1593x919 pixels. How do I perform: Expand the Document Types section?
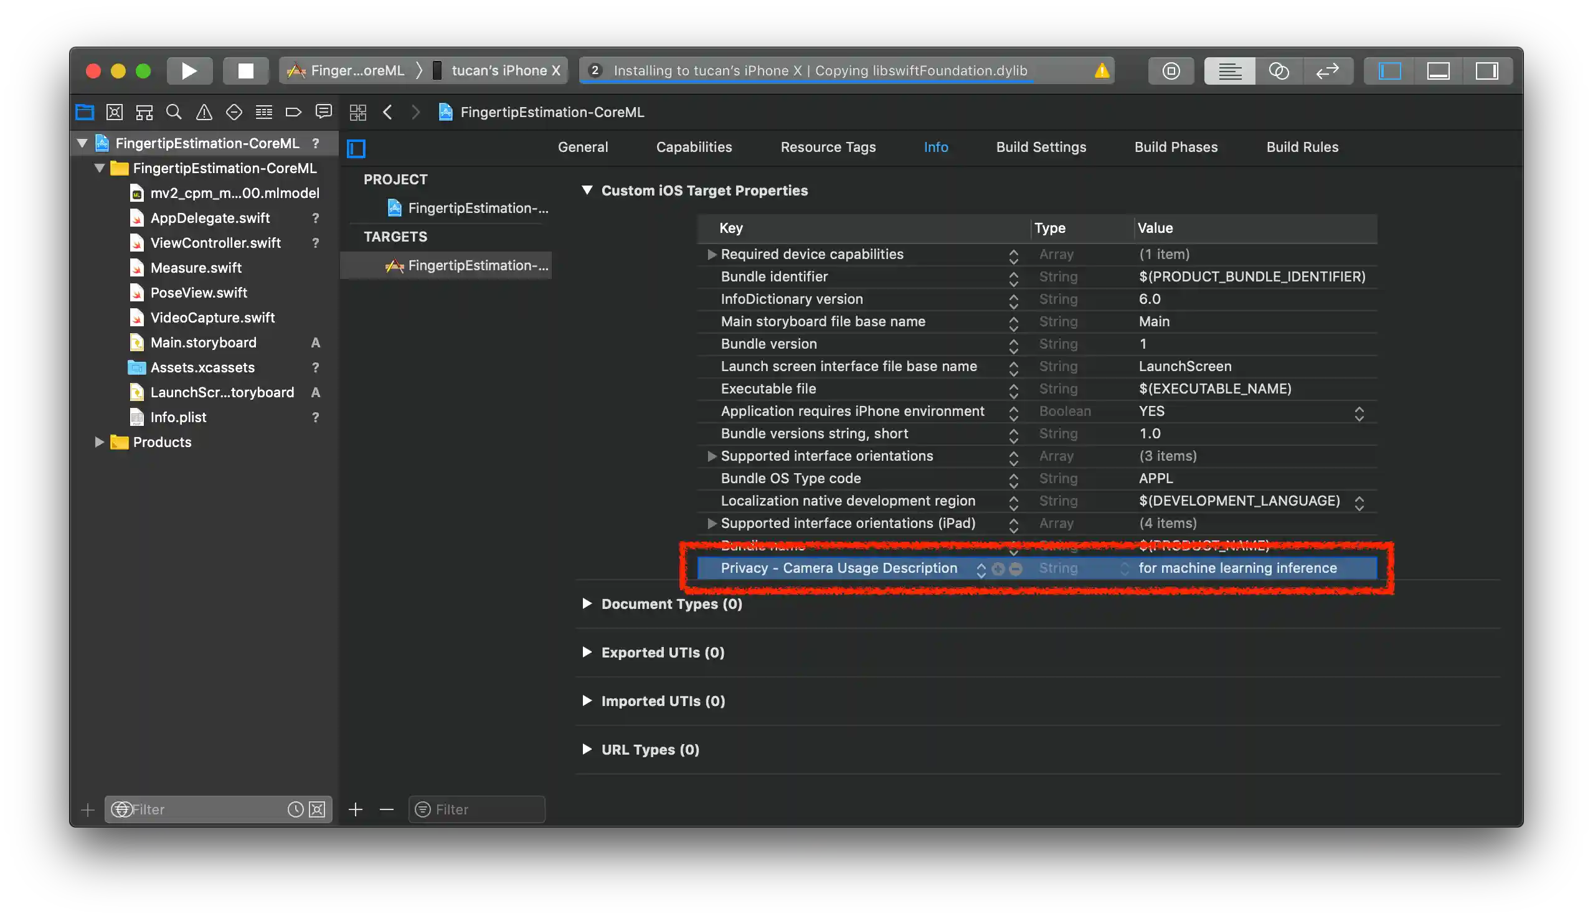coord(587,603)
